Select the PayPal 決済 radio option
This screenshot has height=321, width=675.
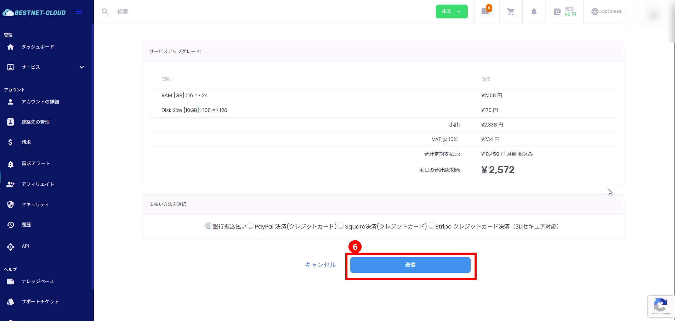pyautogui.click(x=250, y=226)
